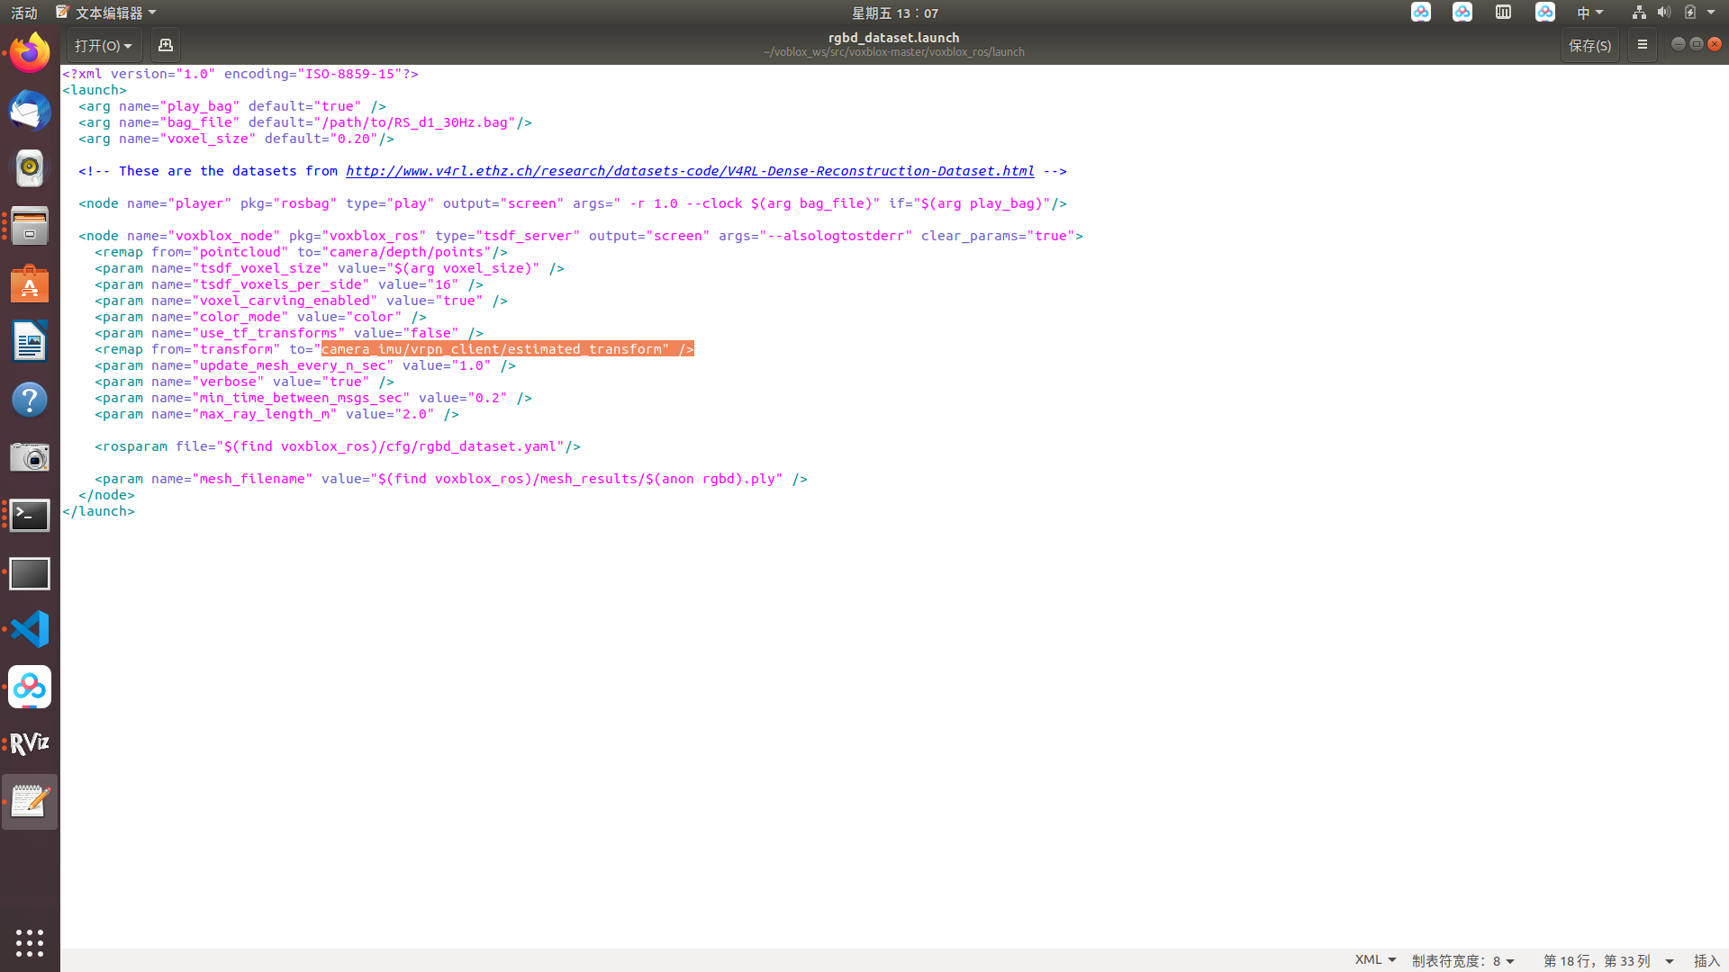Open Text Editor (文本编辑器) app menu

(x=106, y=13)
